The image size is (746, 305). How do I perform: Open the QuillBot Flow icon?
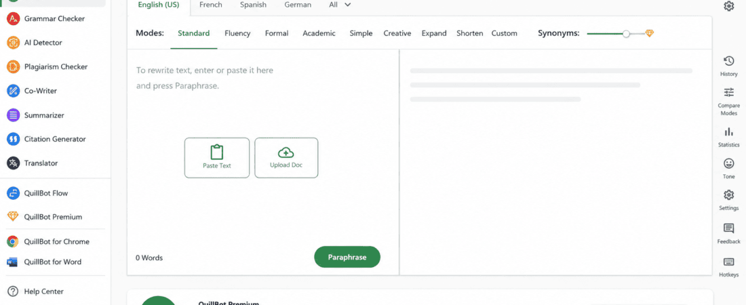(13, 193)
